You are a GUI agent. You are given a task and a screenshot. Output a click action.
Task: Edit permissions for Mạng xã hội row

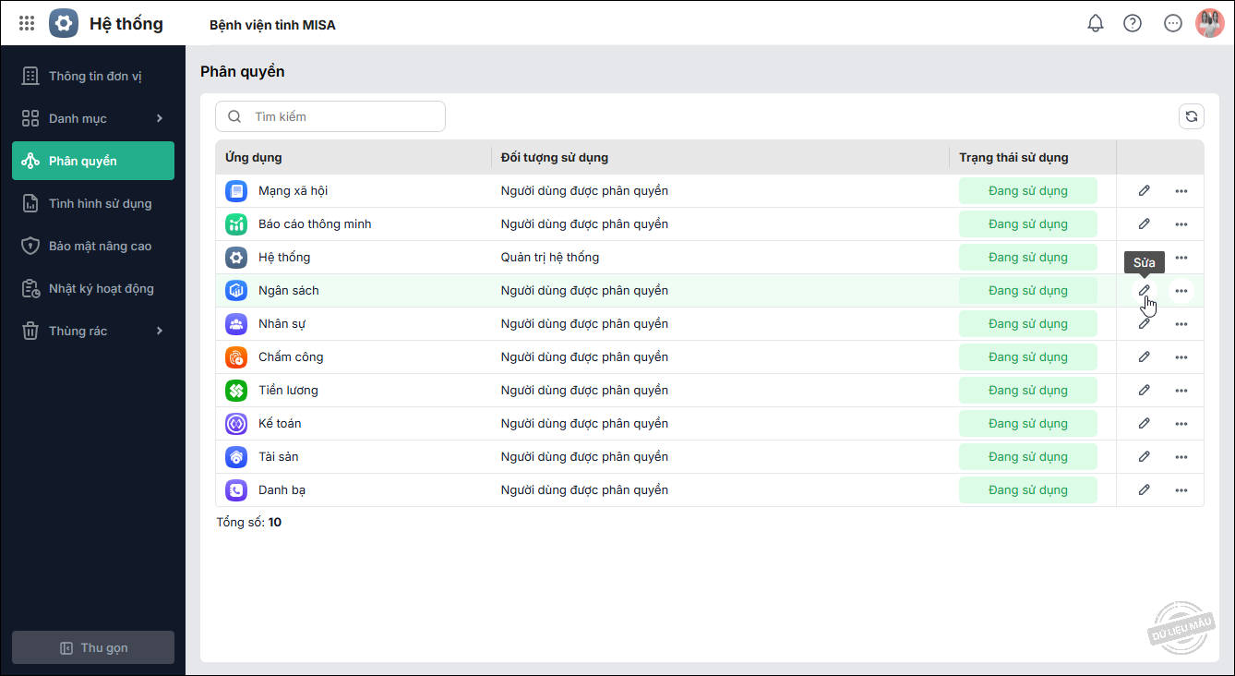tap(1145, 191)
